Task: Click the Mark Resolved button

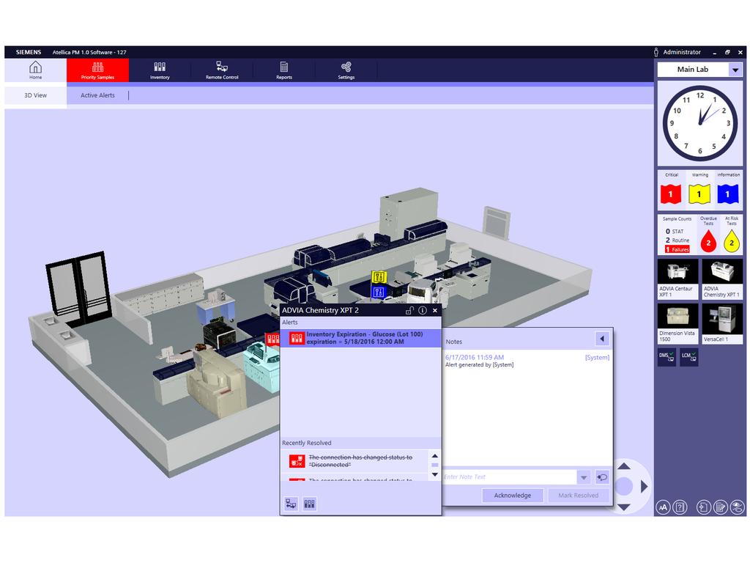Action: [578, 495]
